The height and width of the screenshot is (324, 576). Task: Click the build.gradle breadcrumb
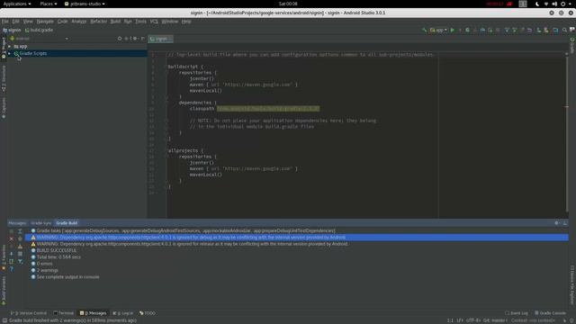(40, 30)
